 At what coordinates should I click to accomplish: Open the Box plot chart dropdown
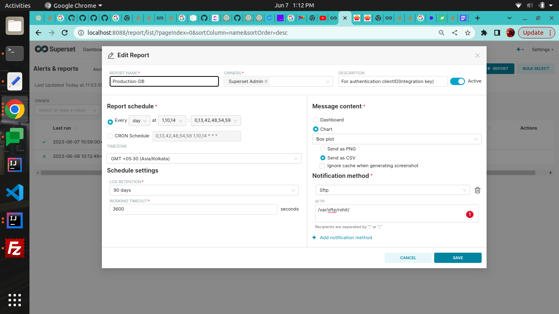click(x=396, y=139)
